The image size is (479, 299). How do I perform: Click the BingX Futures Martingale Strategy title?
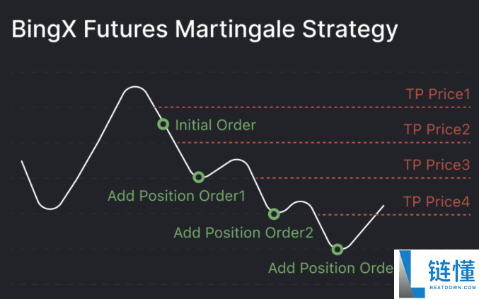point(204,30)
